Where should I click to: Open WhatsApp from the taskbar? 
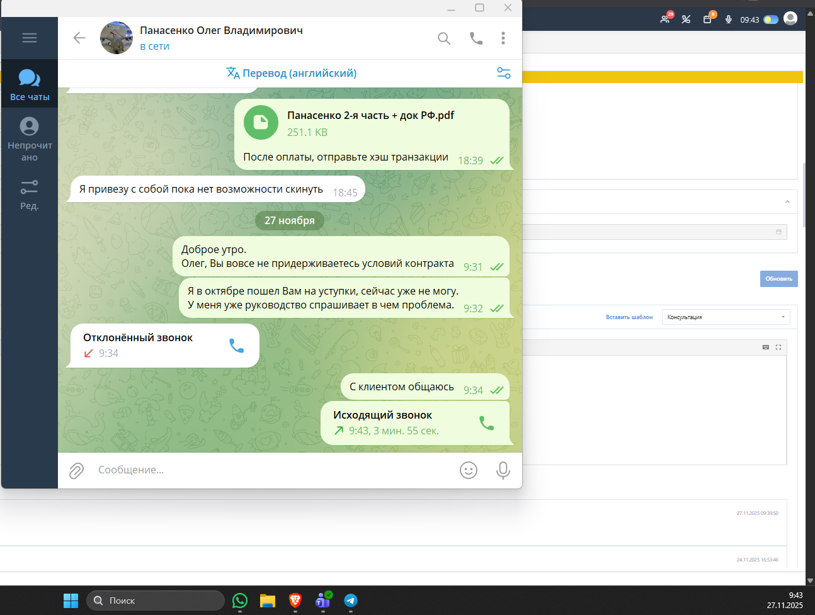pos(240,601)
